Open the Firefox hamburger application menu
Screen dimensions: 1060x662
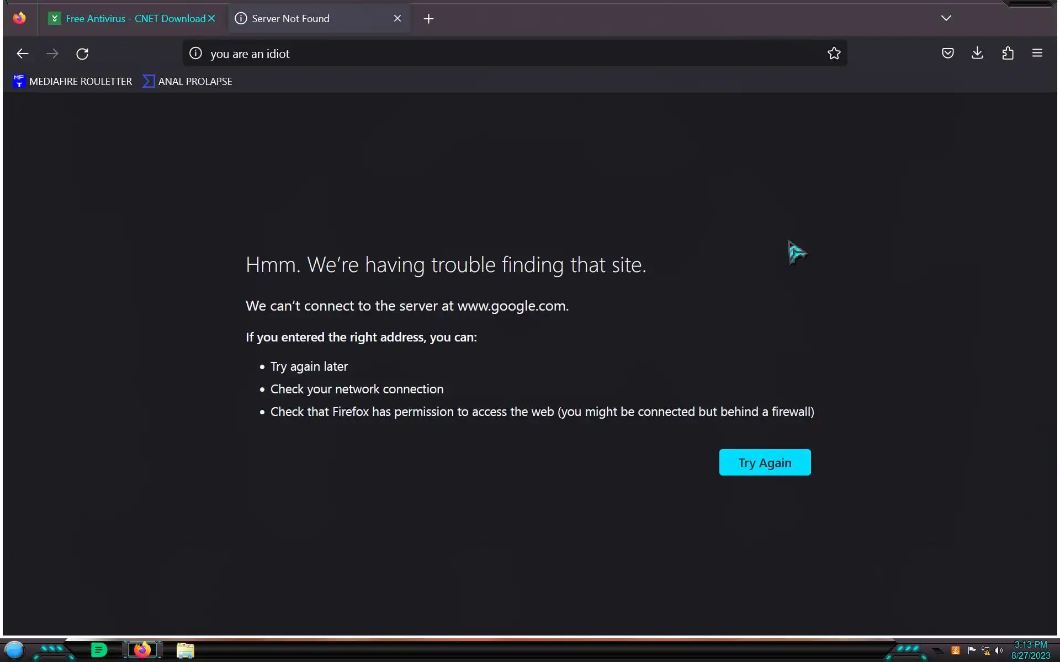(x=1037, y=54)
